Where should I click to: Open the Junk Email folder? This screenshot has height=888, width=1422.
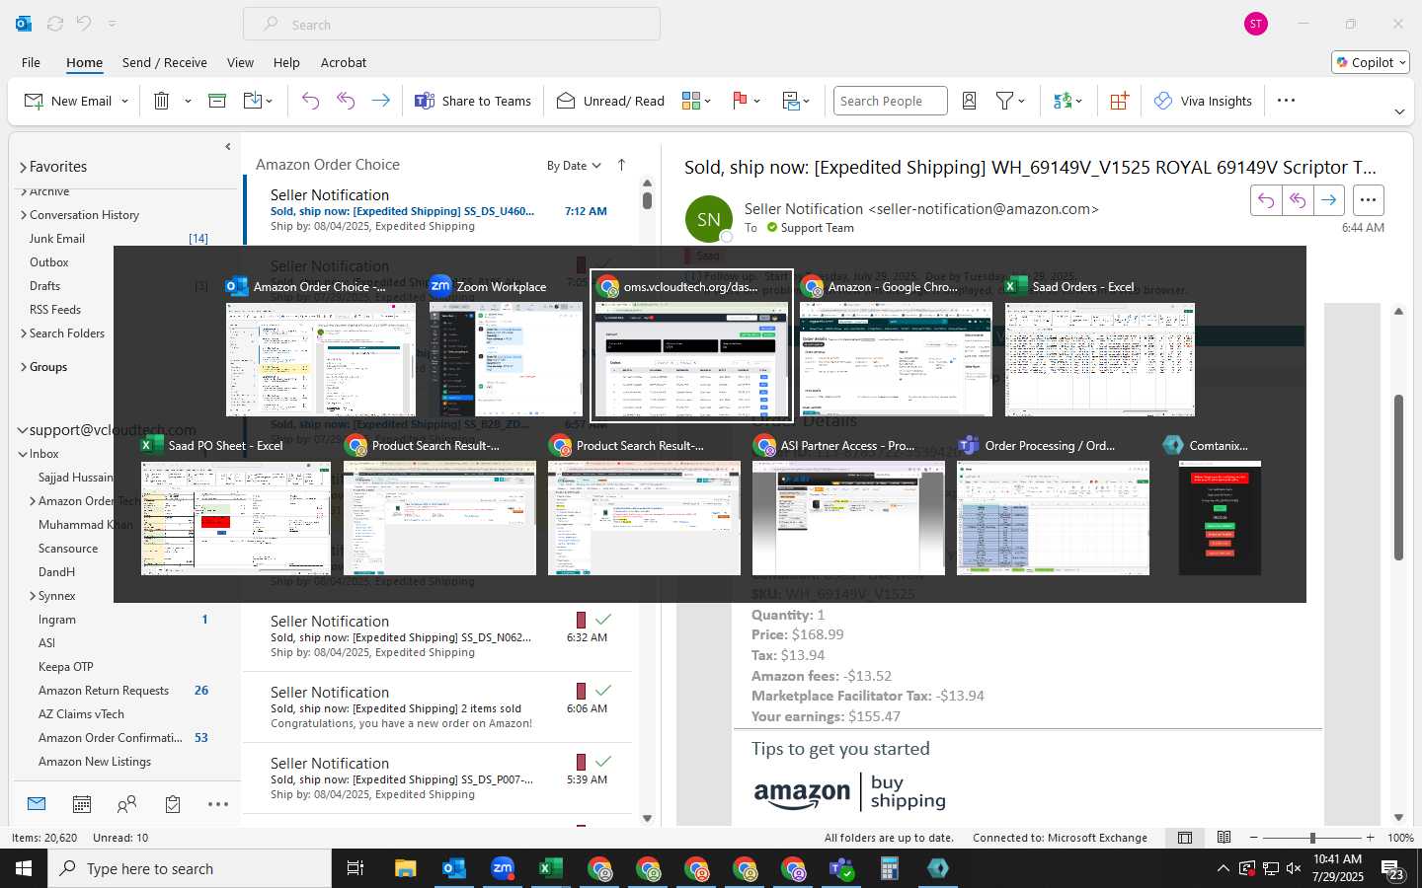coord(57,239)
